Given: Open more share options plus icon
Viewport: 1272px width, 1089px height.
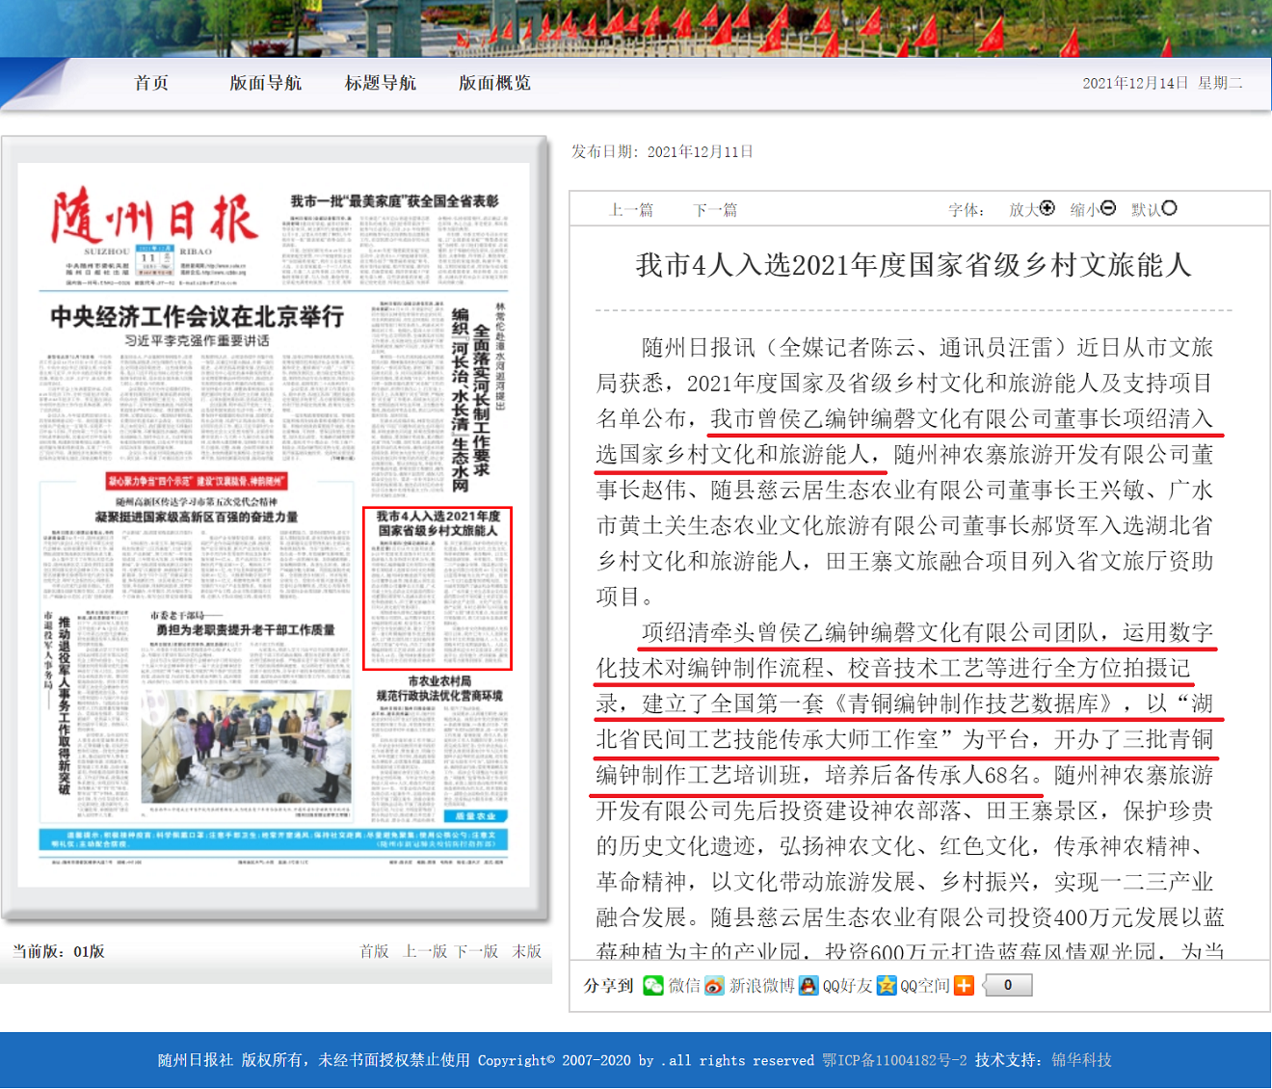Looking at the screenshot, I should point(964,985).
